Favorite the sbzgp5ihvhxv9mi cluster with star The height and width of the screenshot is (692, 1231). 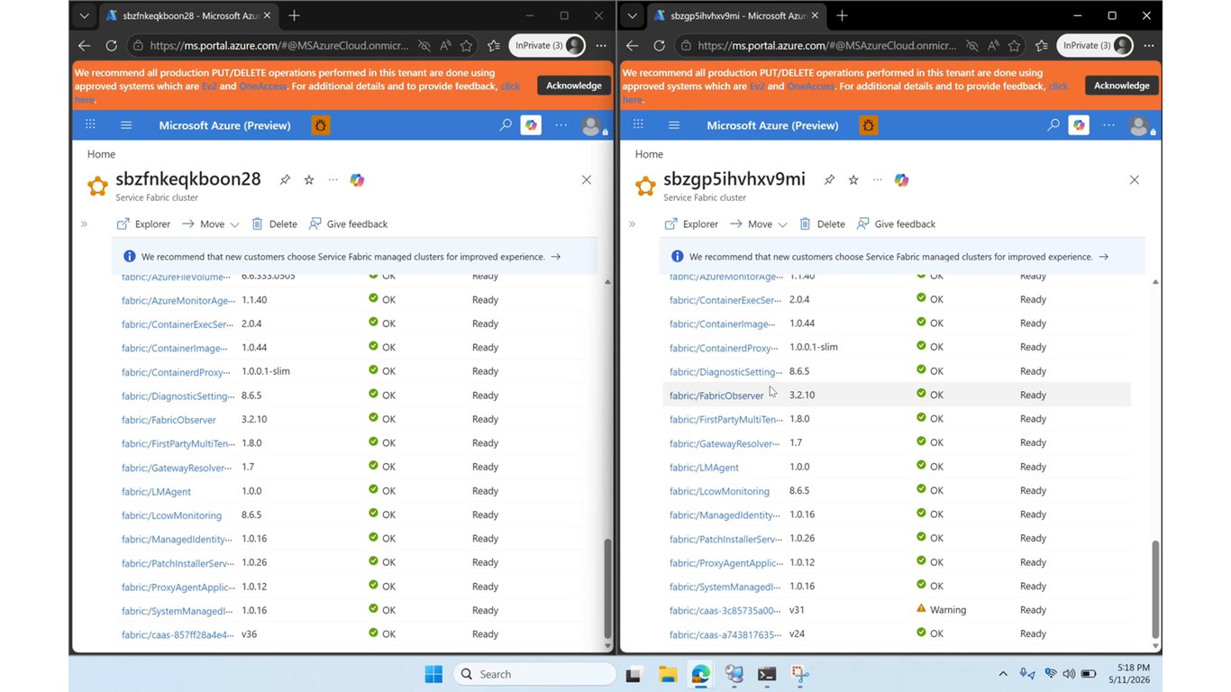pos(853,180)
